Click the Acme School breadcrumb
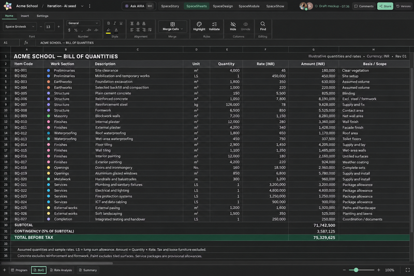The height and width of the screenshot is (276, 414). pos(27,6)
